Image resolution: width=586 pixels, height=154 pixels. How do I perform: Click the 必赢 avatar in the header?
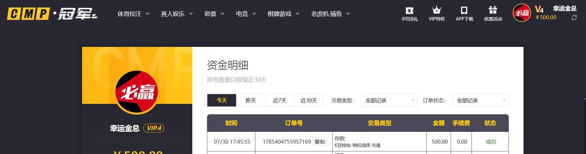point(522,13)
